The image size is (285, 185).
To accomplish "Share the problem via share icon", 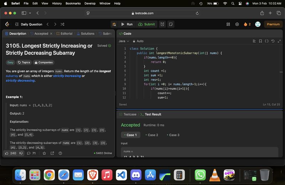I will pyautogui.click(x=52, y=153).
